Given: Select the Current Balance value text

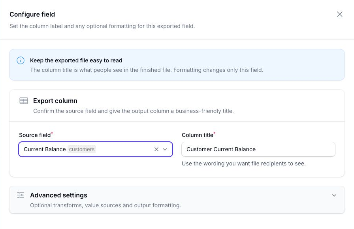Looking at the screenshot, I should tap(45, 149).
